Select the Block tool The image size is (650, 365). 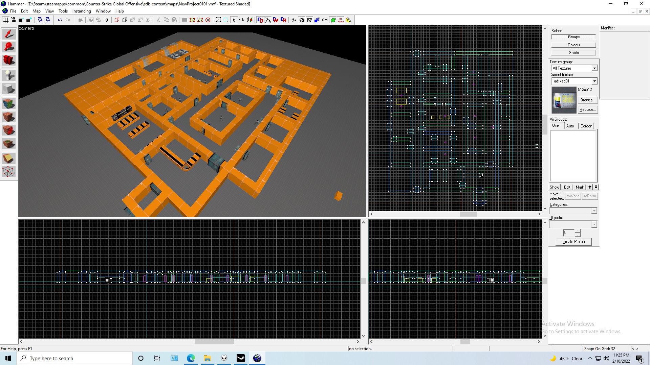[9, 89]
